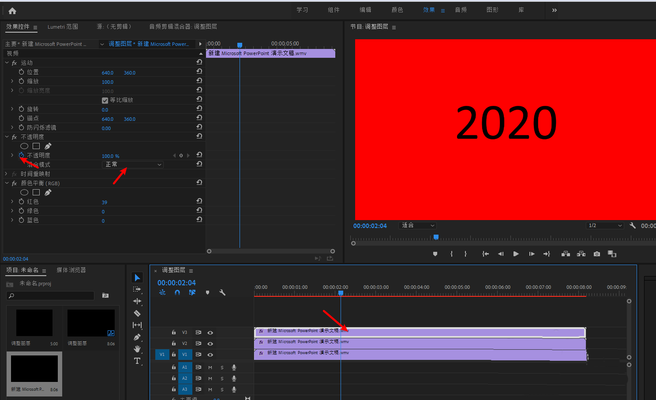This screenshot has width=656, height=400.
Task: Hide track V3 with the eye icon
Action: [210, 333]
